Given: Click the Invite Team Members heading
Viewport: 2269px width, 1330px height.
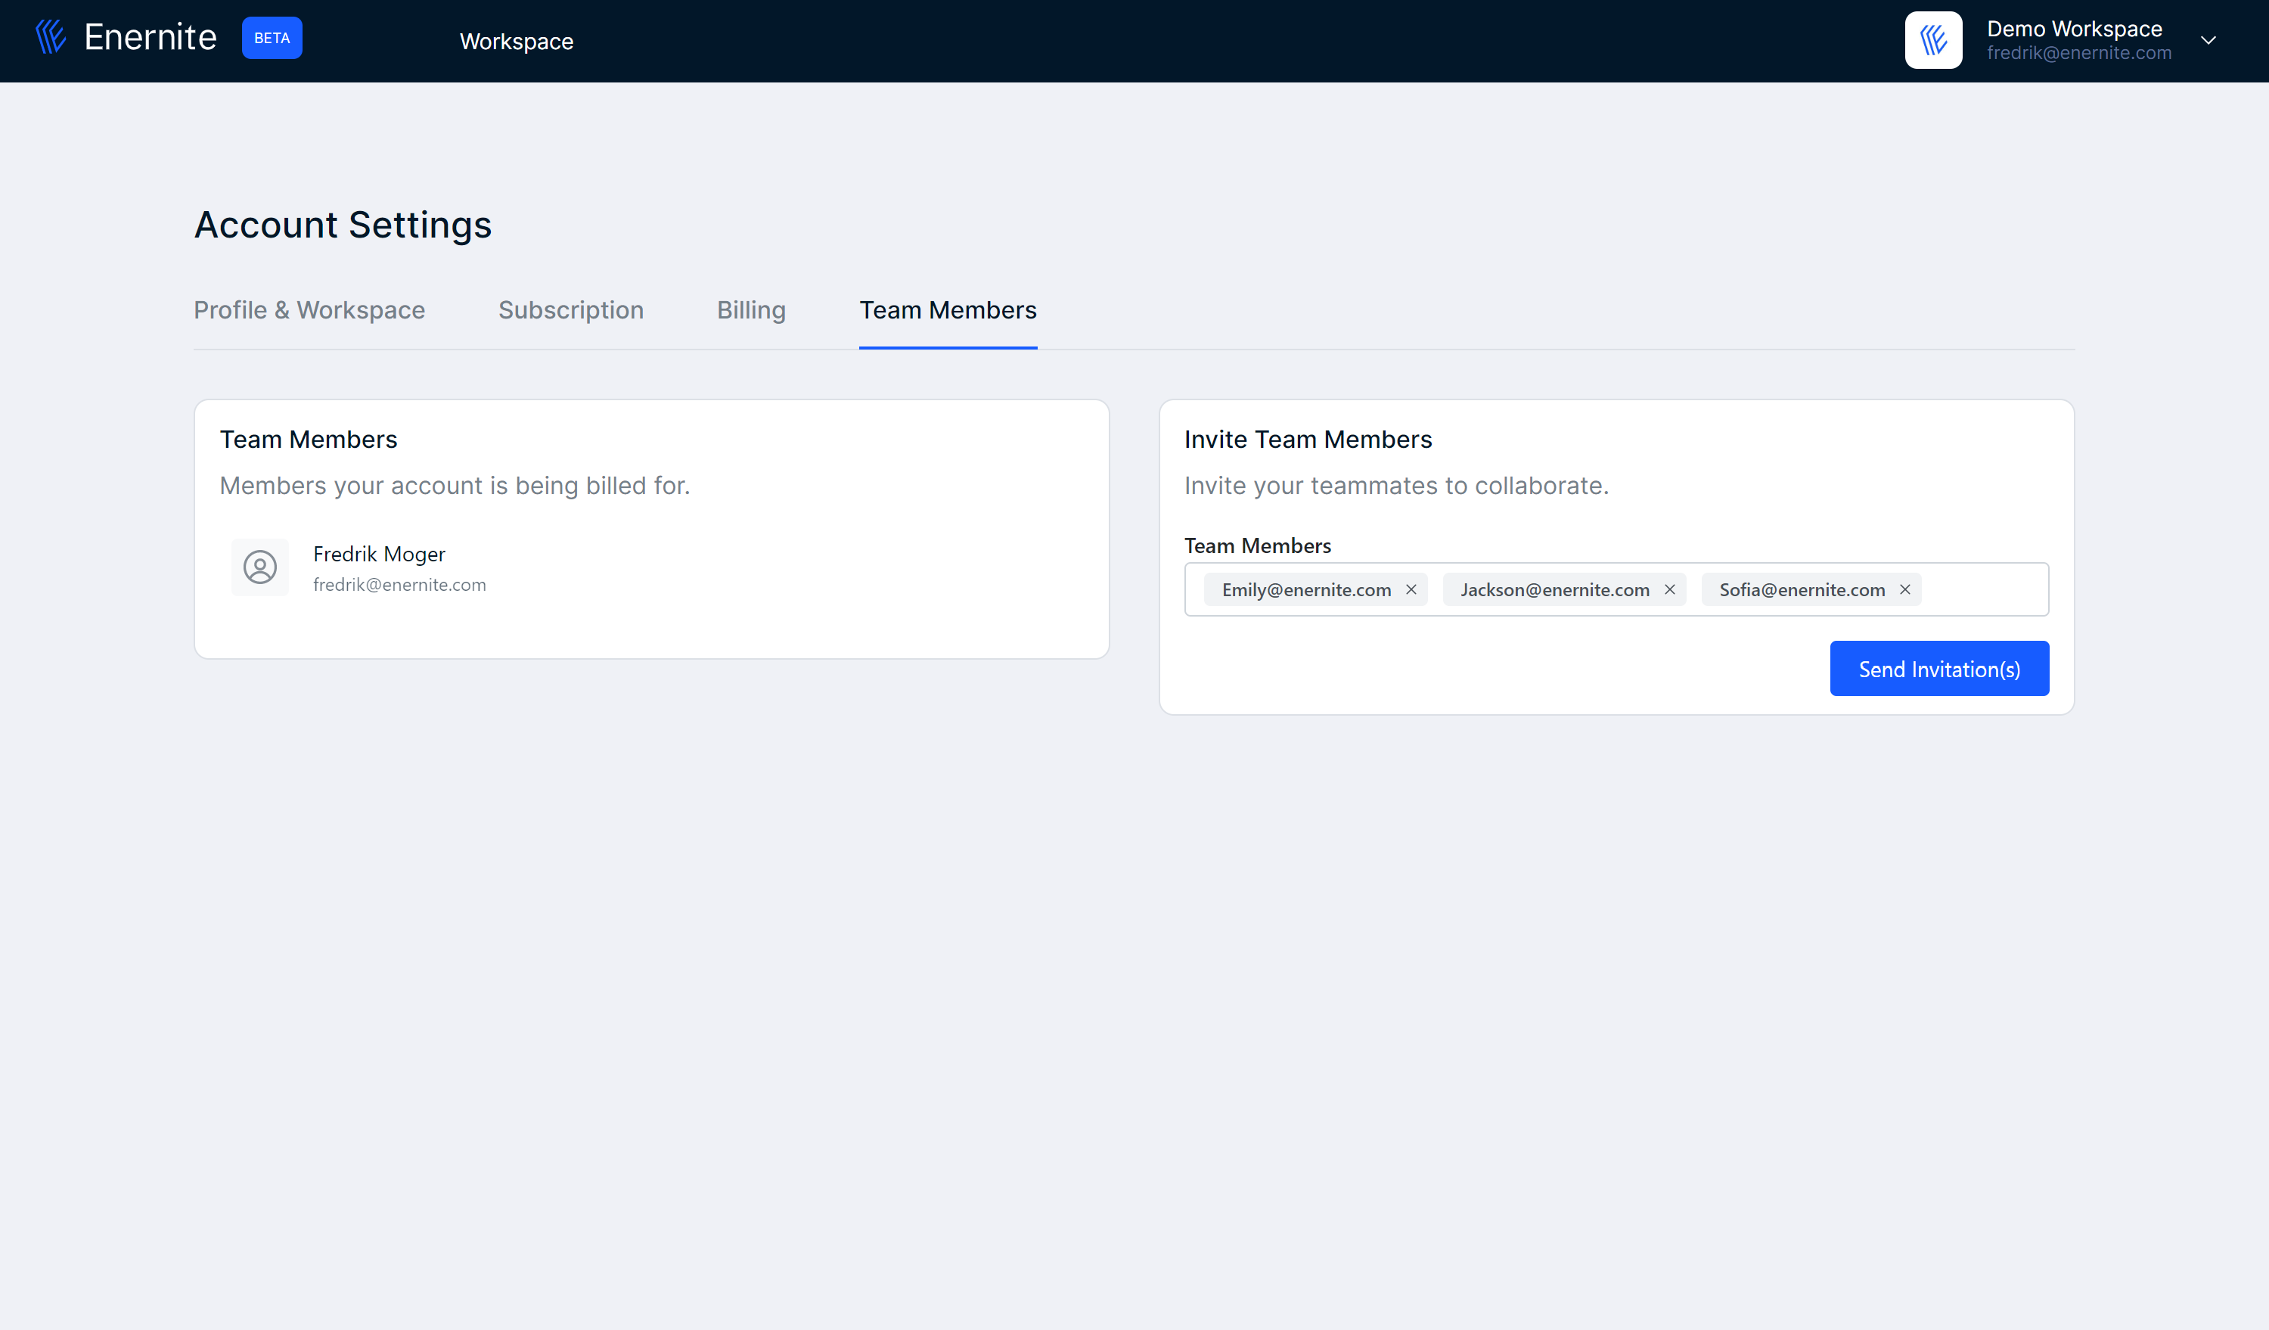Looking at the screenshot, I should (1308, 440).
